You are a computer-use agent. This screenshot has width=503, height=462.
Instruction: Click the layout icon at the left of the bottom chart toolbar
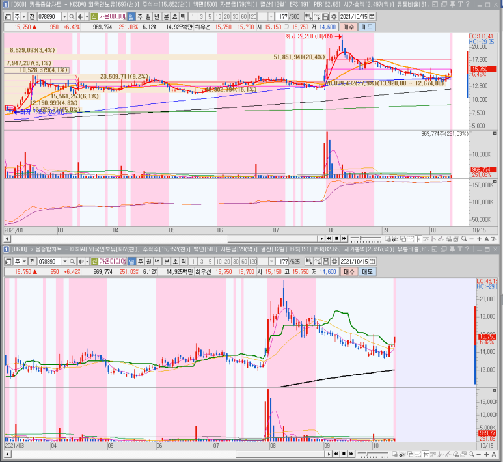click(8, 262)
